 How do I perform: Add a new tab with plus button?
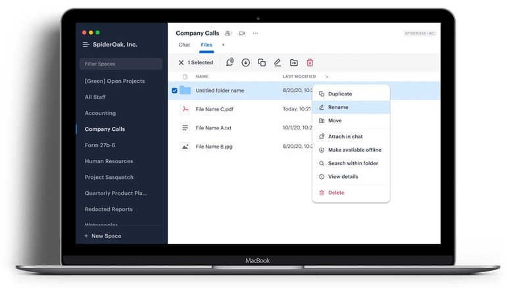pyautogui.click(x=223, y=45)
